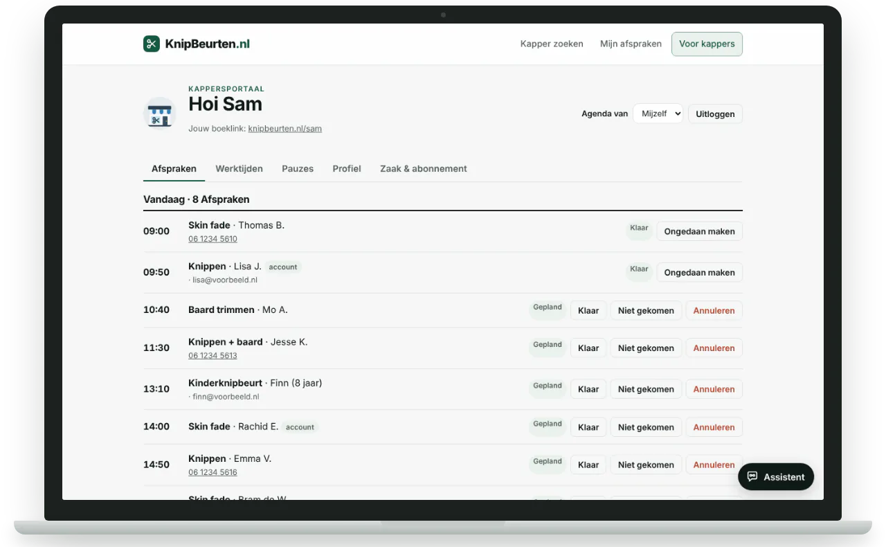Click the Uitloggen button

[715, 114]
